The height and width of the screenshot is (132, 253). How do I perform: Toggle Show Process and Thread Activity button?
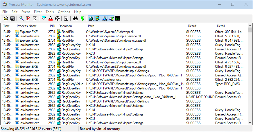point(111,19)
